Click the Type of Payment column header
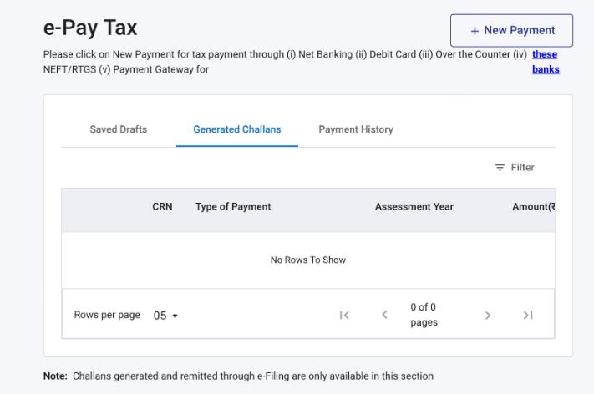 tap(233, 207)
